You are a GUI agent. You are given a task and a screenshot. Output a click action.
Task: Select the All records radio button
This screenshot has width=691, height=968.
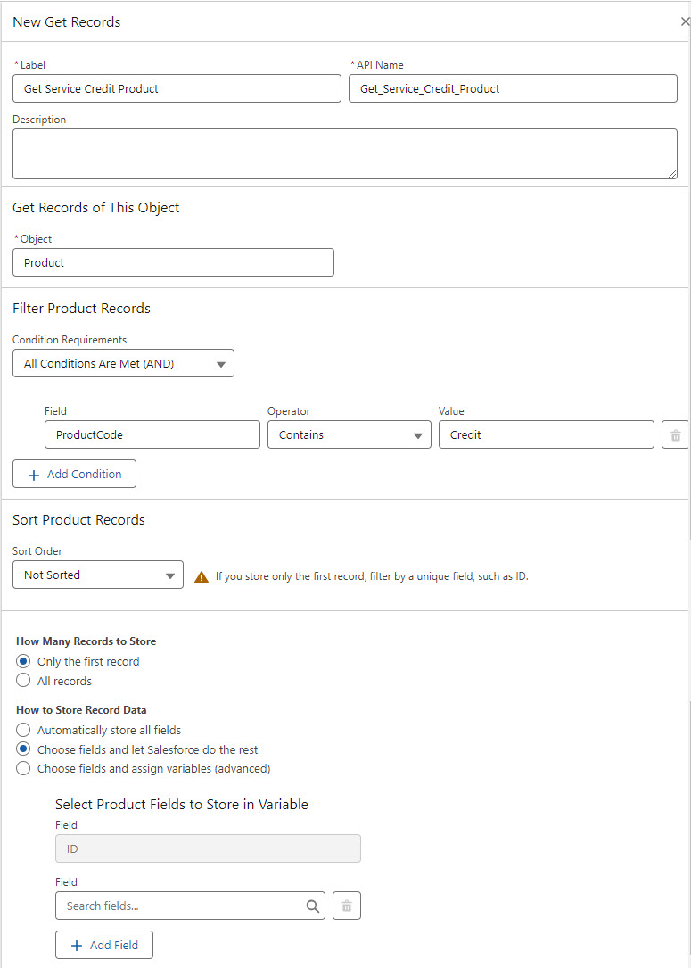(x=24, y=681)
